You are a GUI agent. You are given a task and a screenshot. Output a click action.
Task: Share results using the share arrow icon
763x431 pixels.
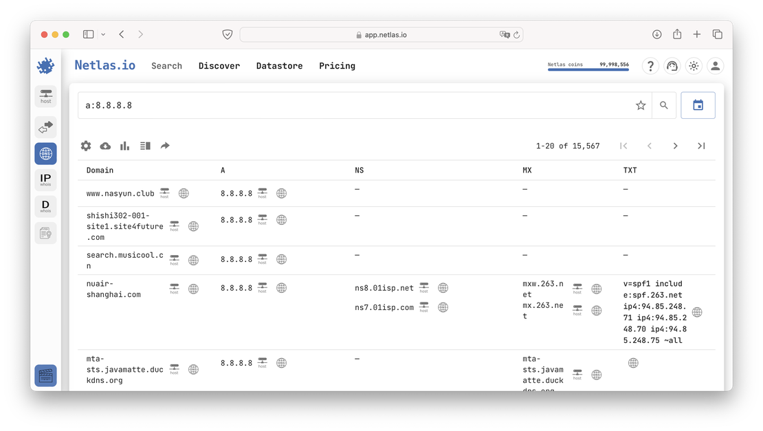[164, 146]
